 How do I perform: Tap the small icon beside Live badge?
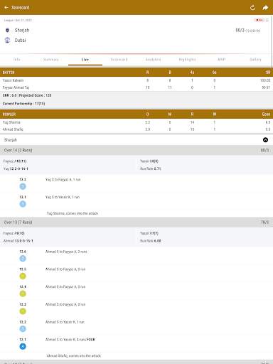point(267,20)
